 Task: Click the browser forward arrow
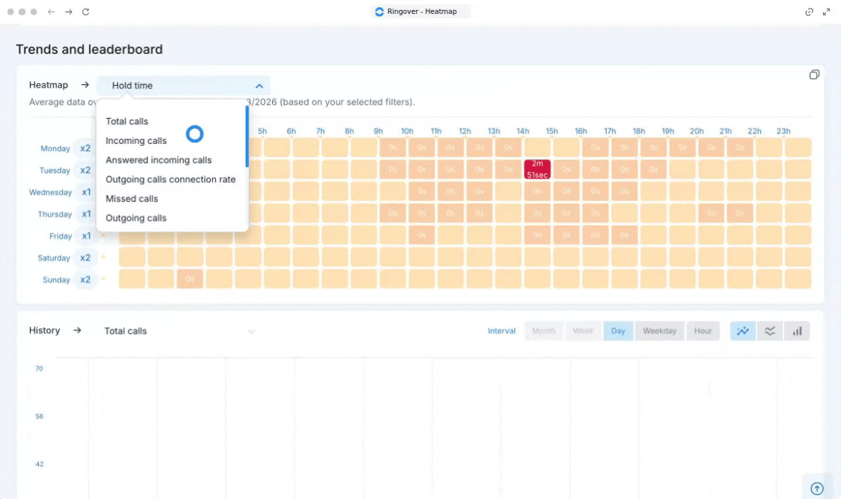[69, 12]
